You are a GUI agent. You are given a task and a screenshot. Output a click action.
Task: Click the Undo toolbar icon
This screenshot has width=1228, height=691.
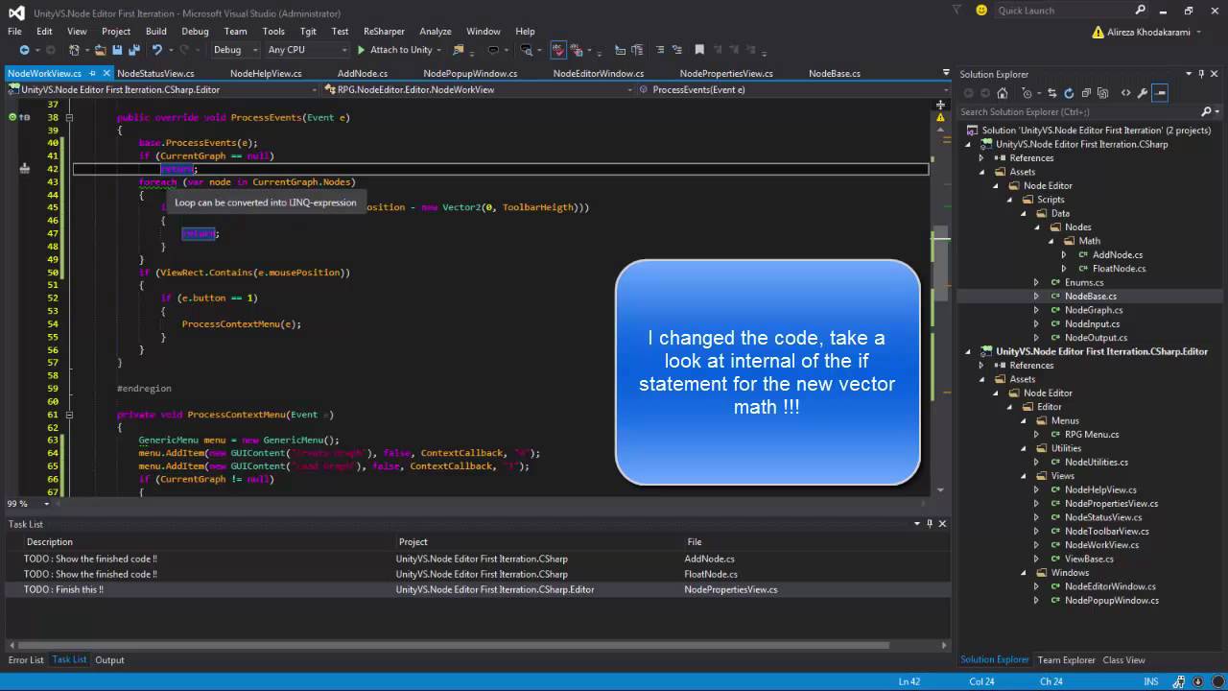tap(157, 50)
